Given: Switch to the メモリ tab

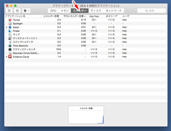Looking at the screenshot, I should [x=65, y=11].
